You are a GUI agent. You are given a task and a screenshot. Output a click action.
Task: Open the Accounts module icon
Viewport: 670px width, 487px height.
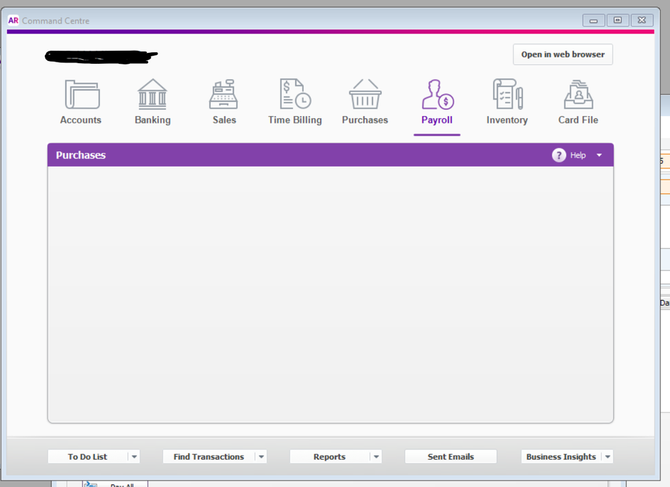pos(81,95)
